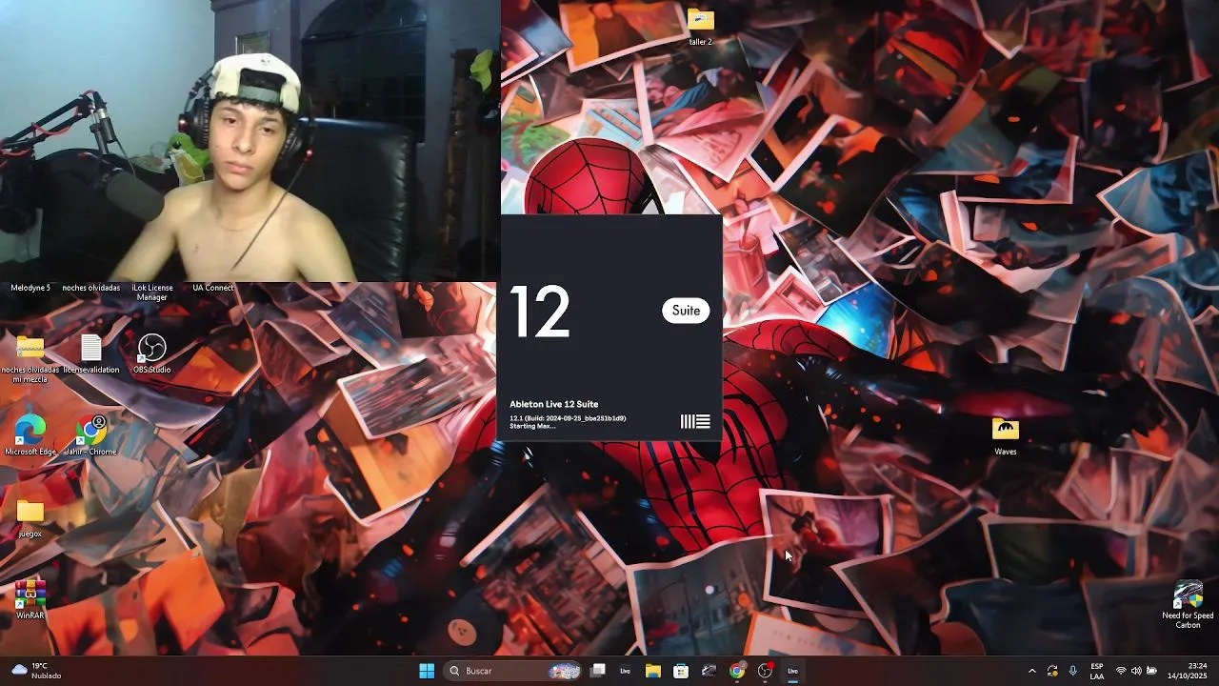
Task: Click the UA Connect desktop label
Action: (213, 288)
